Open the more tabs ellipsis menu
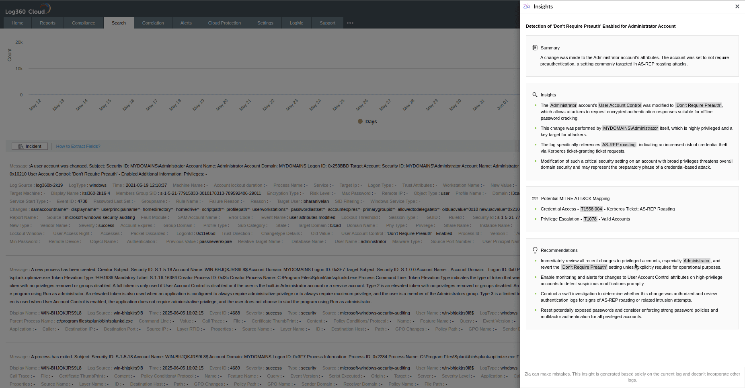The width and height of the screenshot is (745, 388). (350, 23)
